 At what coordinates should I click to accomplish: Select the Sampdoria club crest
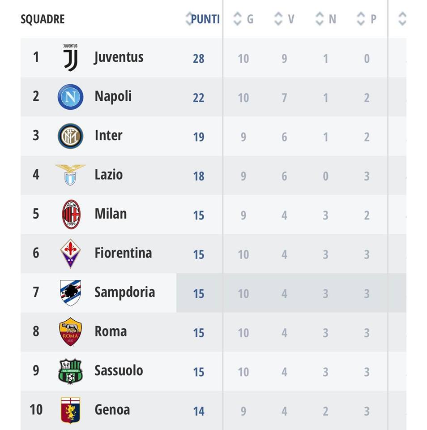(70, 292)
